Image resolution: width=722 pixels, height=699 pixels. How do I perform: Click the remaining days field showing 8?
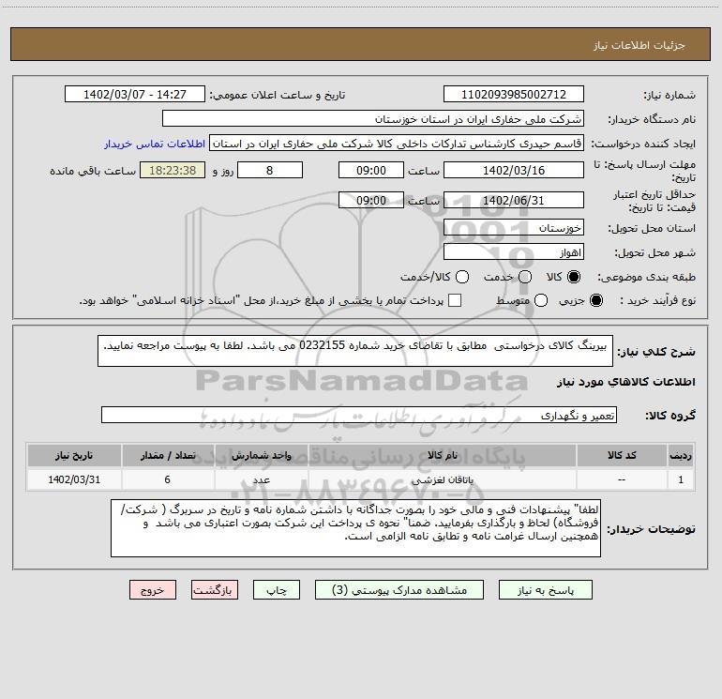[270, 171]
